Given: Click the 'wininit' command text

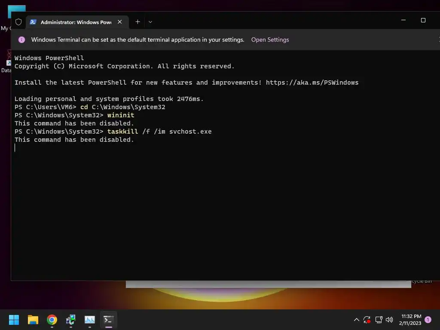Looking at the screenshot, I should point(121,115).
